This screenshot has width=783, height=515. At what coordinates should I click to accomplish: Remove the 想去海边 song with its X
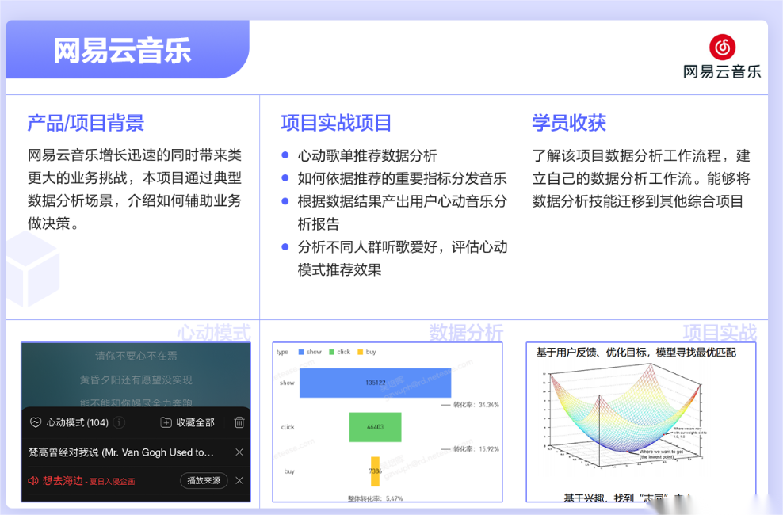tap(239, 481)
